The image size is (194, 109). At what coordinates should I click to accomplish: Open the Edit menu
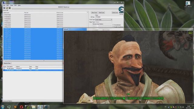8,5
